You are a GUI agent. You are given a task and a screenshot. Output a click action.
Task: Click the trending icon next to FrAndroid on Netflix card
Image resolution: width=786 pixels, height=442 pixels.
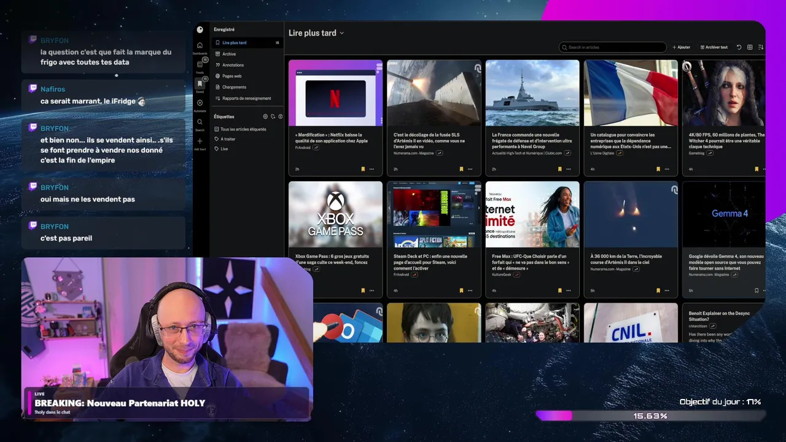coord(316,147)
